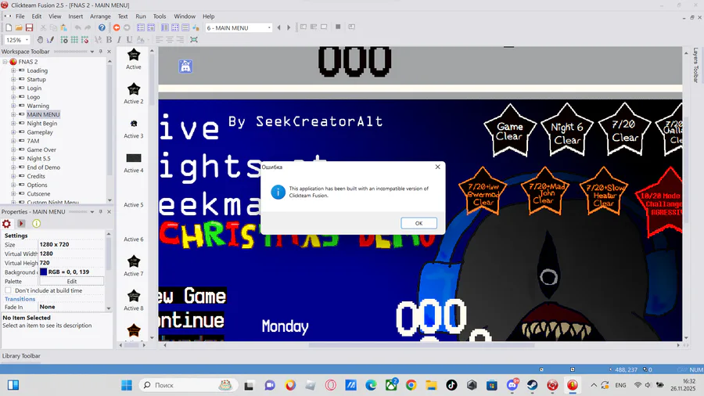Select the Active star object in list
The width and height of the screenshot is (704, 396).
point(133,56)
